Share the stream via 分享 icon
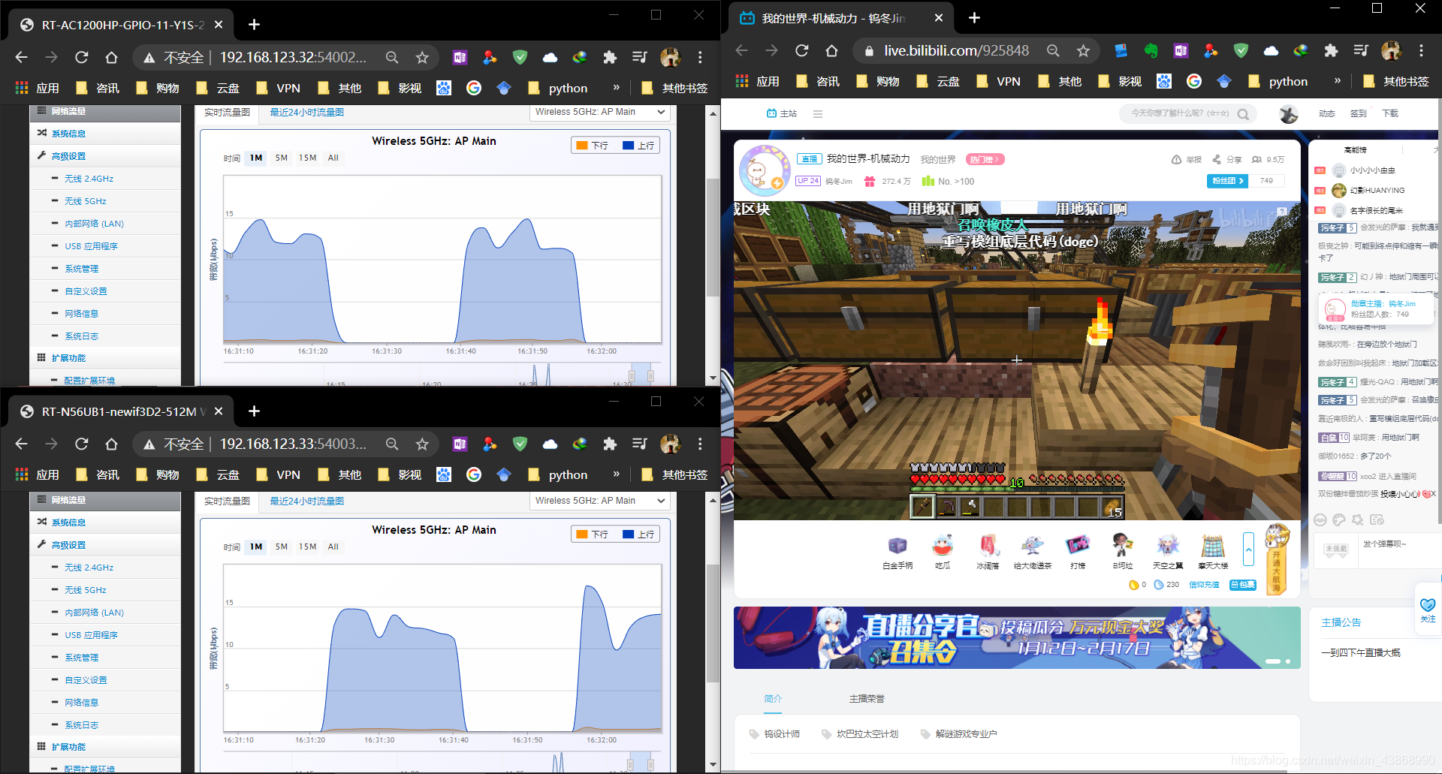 1217,160
